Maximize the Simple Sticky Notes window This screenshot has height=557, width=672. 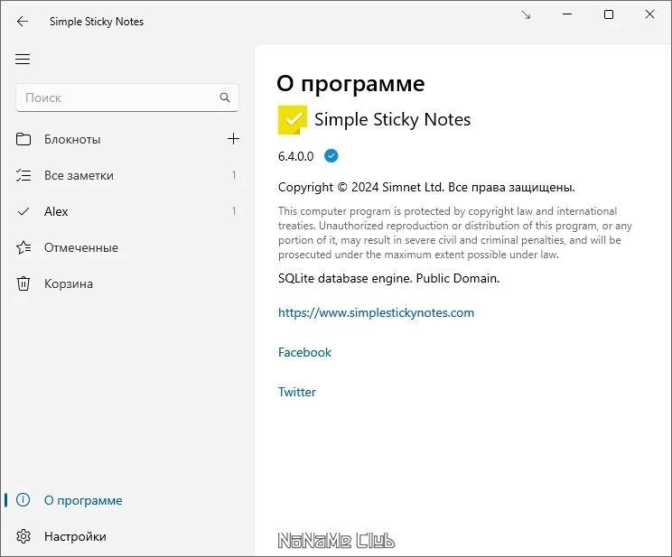point(609,14)
